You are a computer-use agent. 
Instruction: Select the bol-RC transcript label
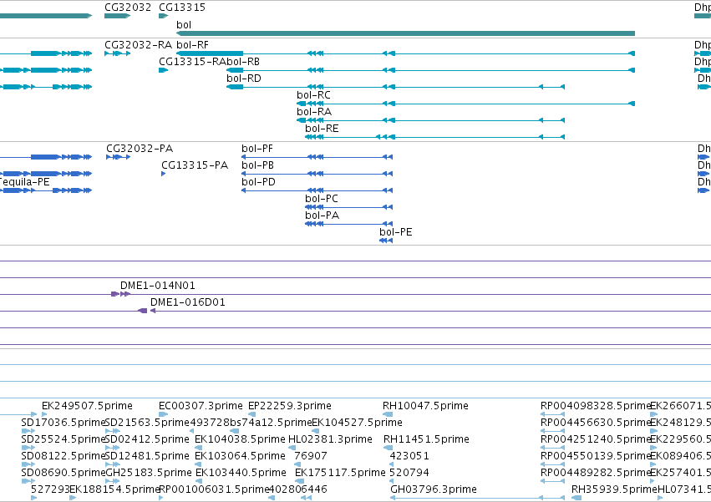[x=314, y=95]
